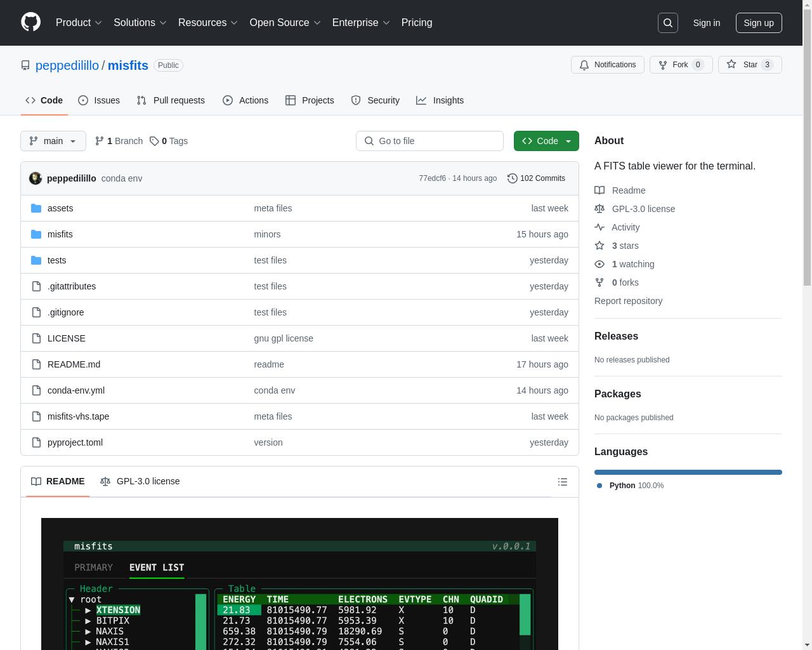Open the 0 Tags link
This screenshot has width=812, height=650.
click(169, 141)
